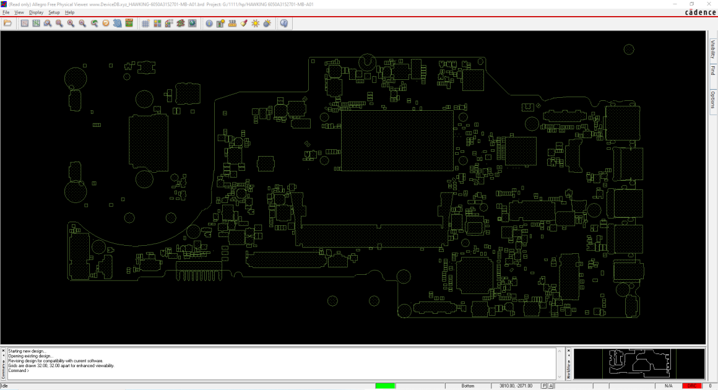The height and width of the screenshot is (390, 718).
Task: Click the WorldView board thumbnail
Action: click(639, 363)
